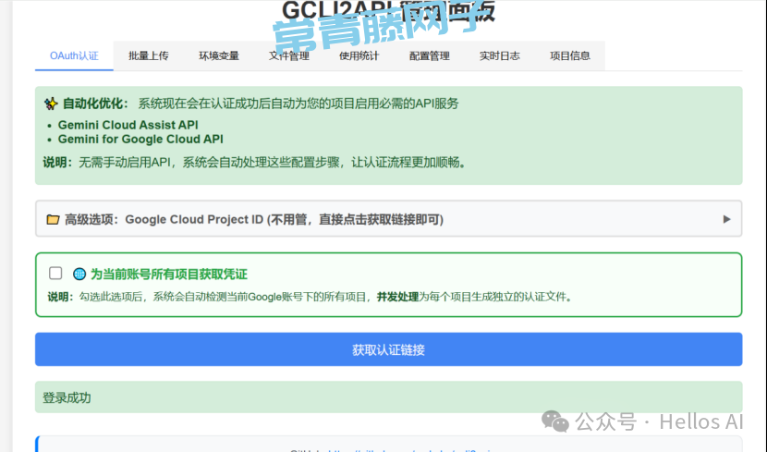Click the folder icon beside 高级选项
Image resolution: width=767 pixels, height=452 pixels.
pos(53,220)
